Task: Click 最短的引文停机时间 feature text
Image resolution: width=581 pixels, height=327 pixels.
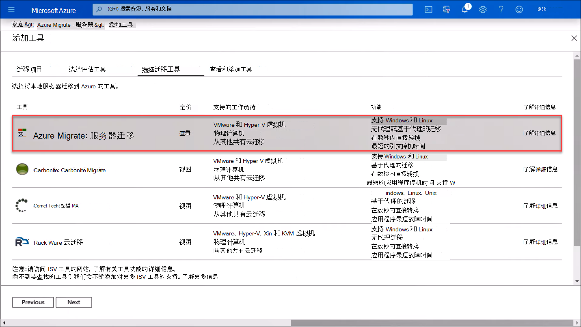Action: click(398, 146)
